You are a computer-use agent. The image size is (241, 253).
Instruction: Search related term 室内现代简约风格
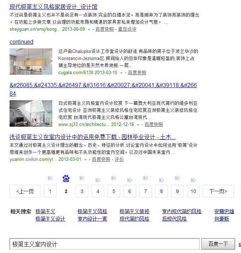(x=182, y=211)
